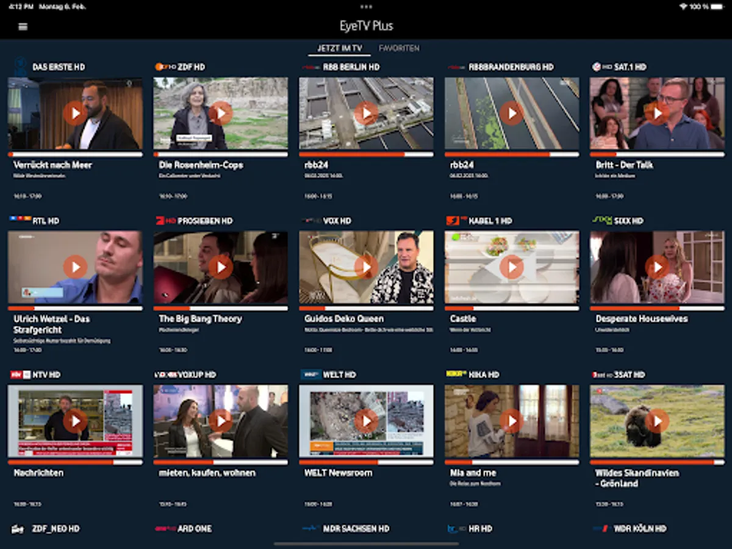The width and height of the screenshot is (732, 549).
Task: Open the Die Rosenheim-Cops title
Action: (x=201, y=165)
